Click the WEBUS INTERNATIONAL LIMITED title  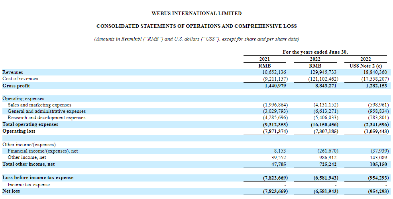(x=196, y=14)
